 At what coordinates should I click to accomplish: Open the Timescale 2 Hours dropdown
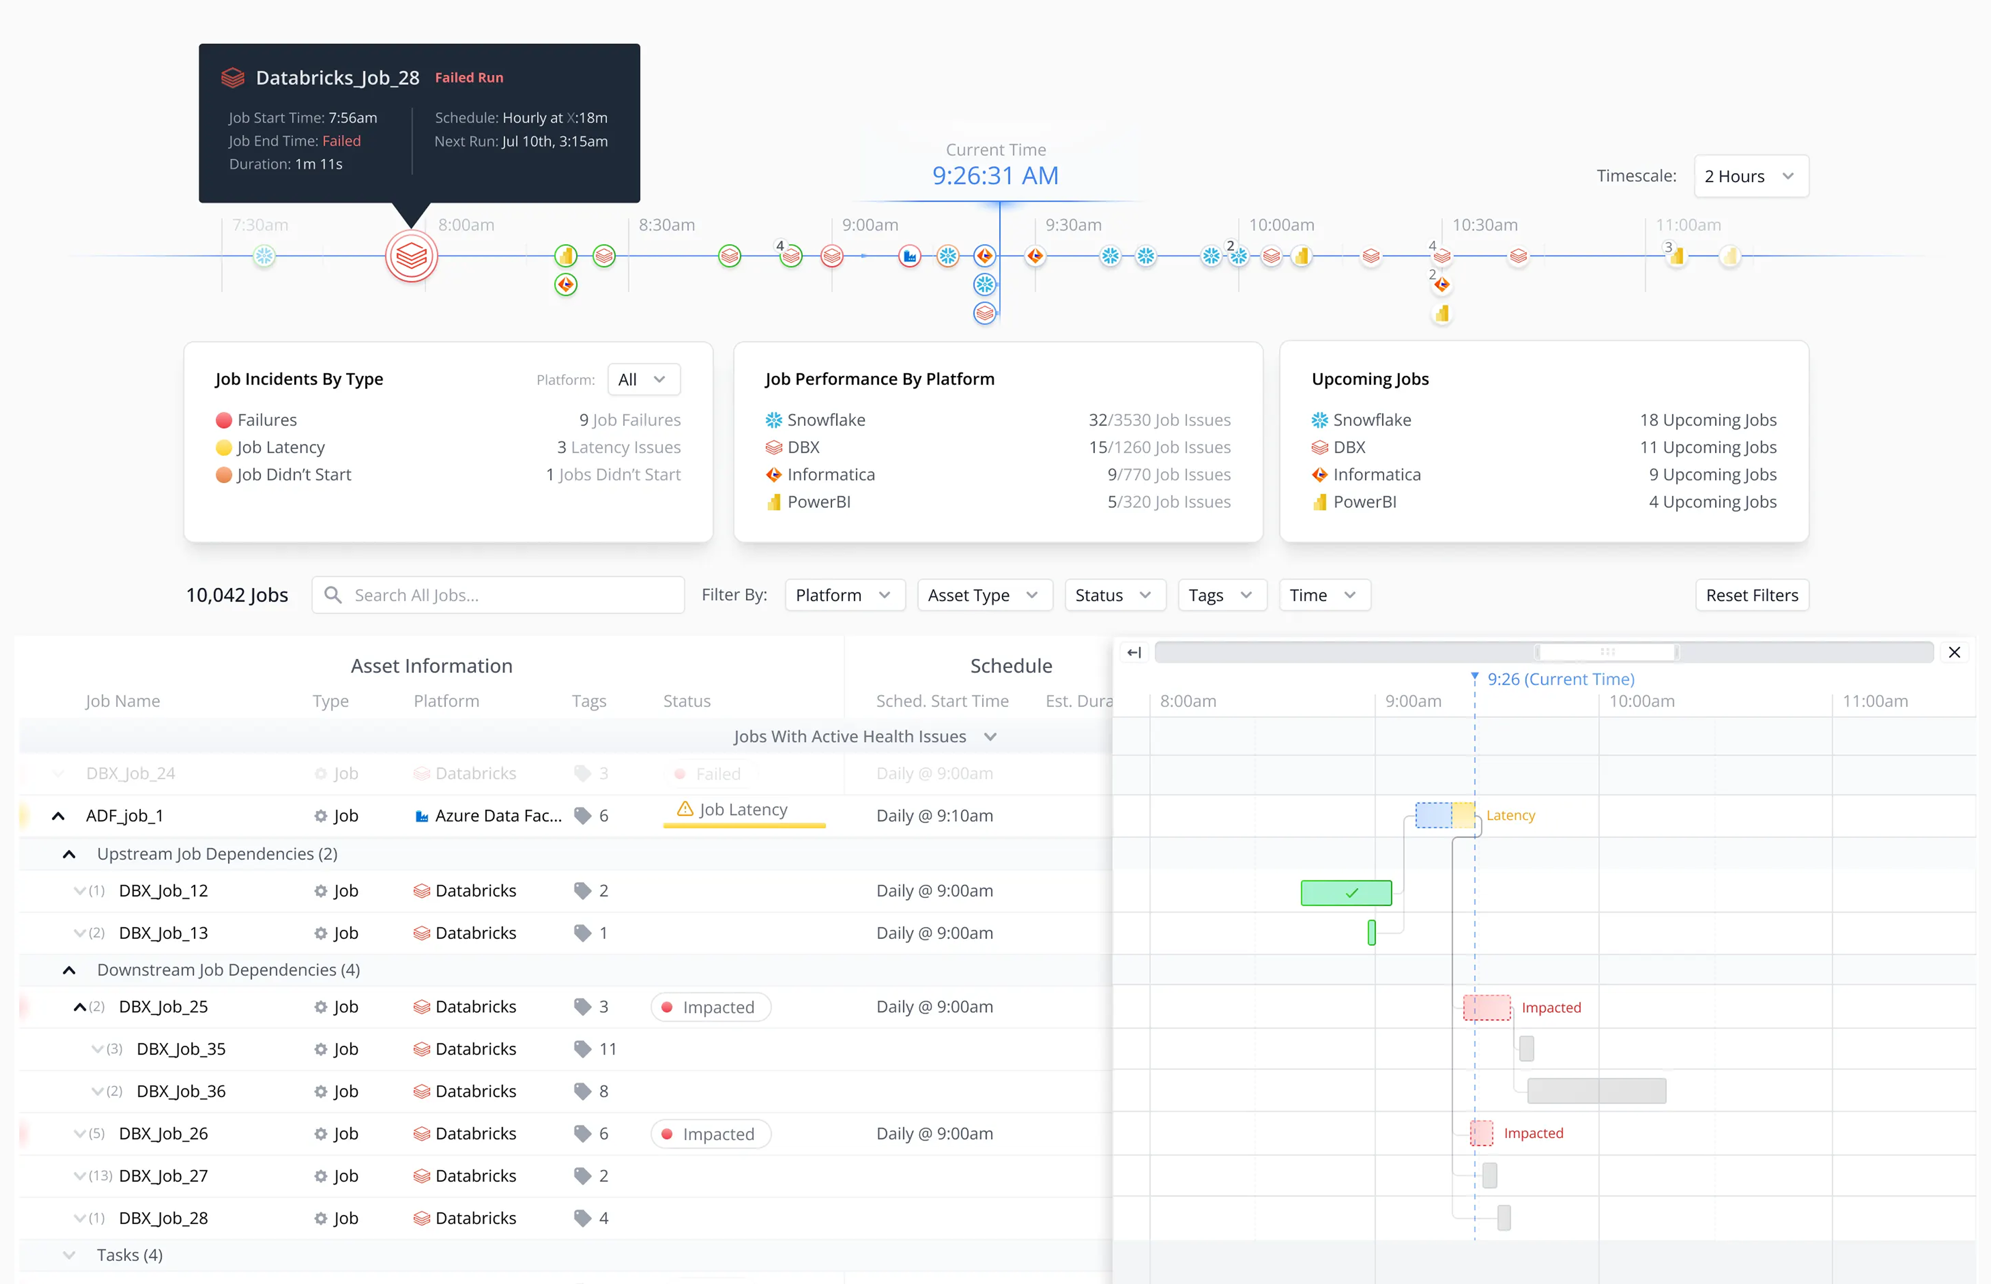[x=1750, y=176]
